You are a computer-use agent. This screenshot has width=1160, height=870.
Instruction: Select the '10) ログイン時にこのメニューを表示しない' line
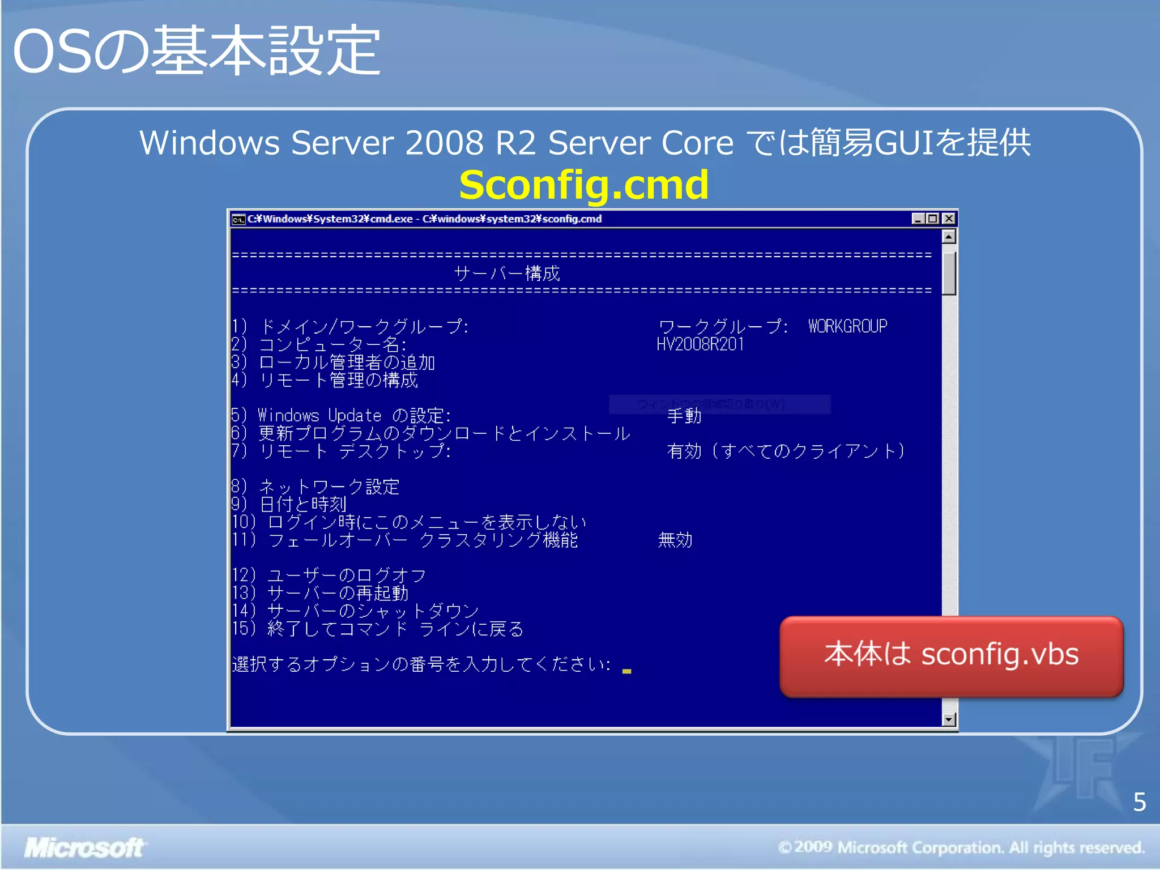coord(409,522)
